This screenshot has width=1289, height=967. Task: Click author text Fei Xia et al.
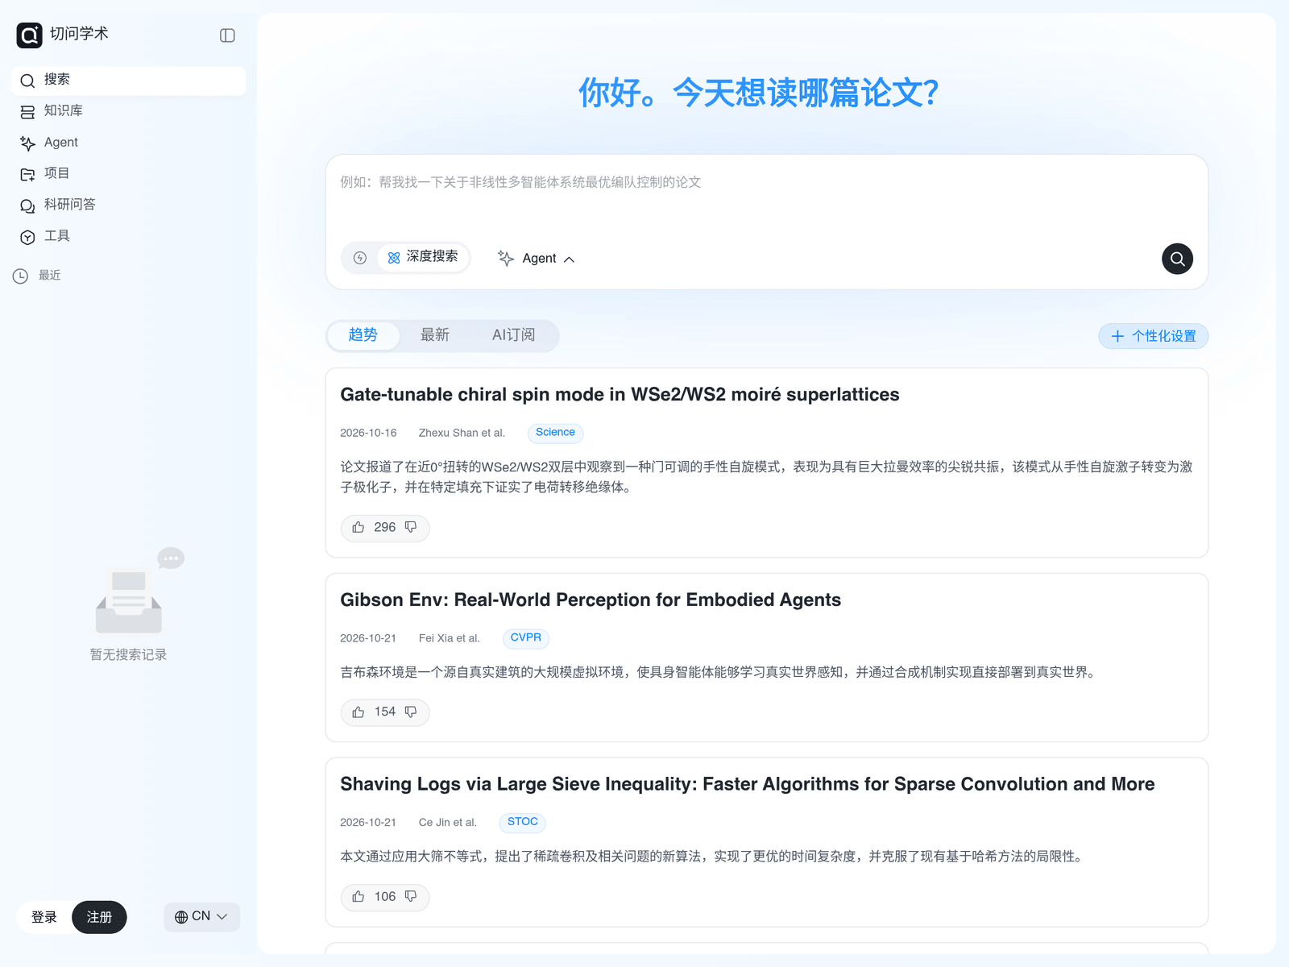pos(449,639)
